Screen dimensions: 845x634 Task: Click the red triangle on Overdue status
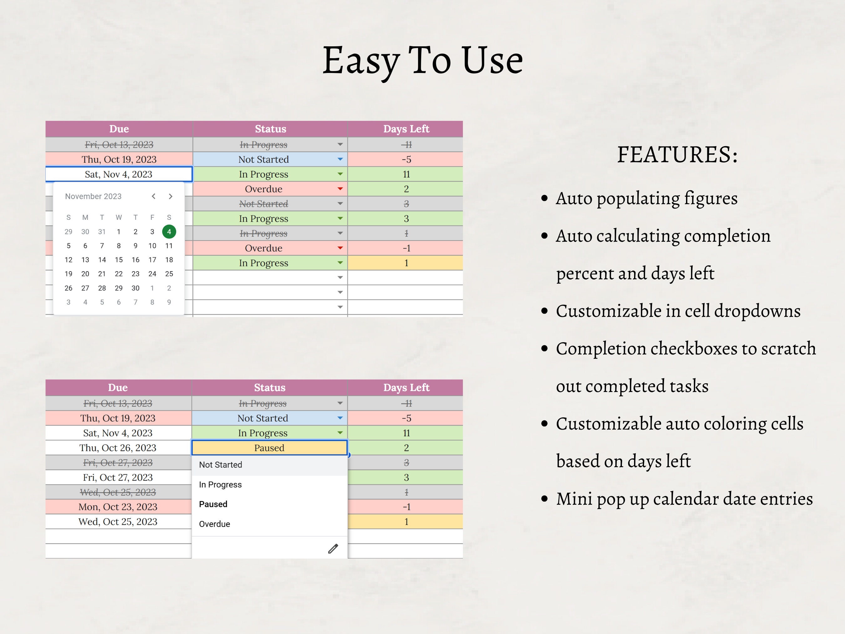[340, 188]
